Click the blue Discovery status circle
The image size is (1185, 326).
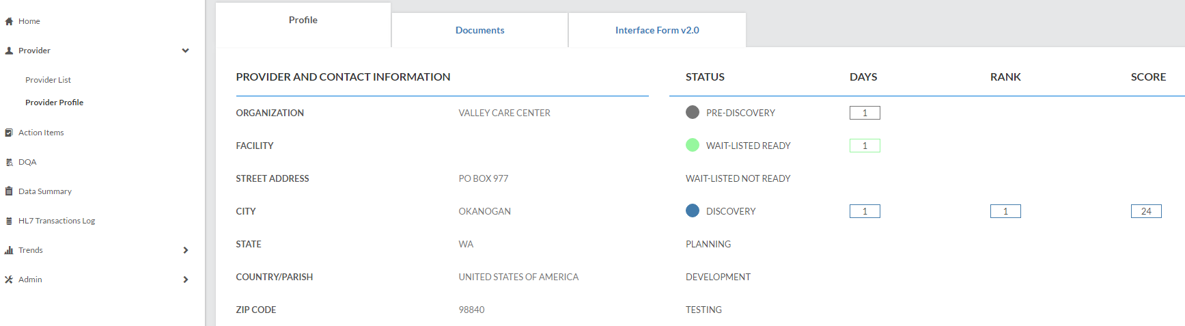tap(693, 210)
